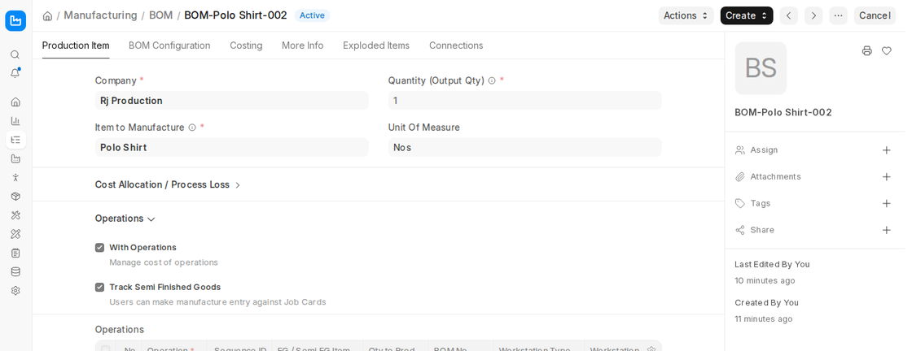This screenshot has height=351, width=912.
Task: Switch to the BOM Configuration tab
Action: tap(169, 45)
